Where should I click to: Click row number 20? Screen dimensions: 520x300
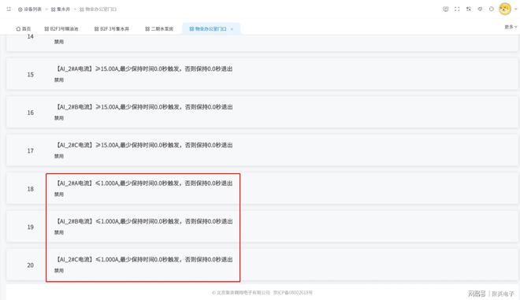click(31, 265)
